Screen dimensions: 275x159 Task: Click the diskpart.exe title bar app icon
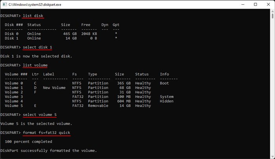[5, 4]
